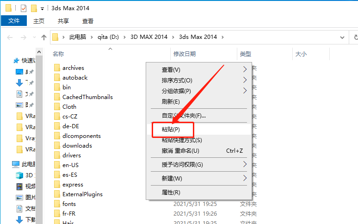Image resolution: width=358 pixels, height=224 pixels.
Task: Open 查看(V) submenu in context menu
Action: pyautogui.click(x=199, y=69)
